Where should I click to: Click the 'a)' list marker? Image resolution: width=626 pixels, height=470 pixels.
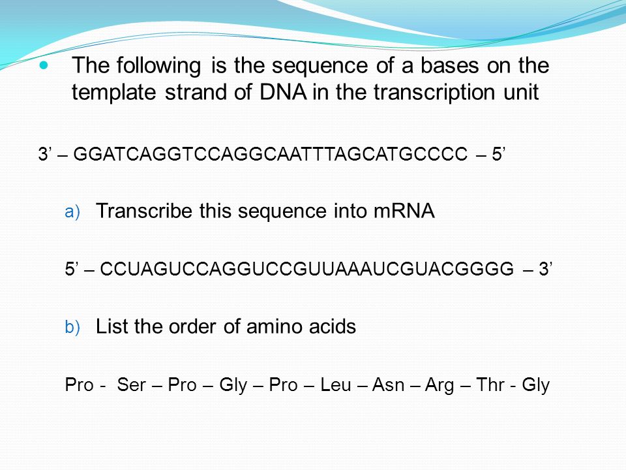click(x=72, y=211)
